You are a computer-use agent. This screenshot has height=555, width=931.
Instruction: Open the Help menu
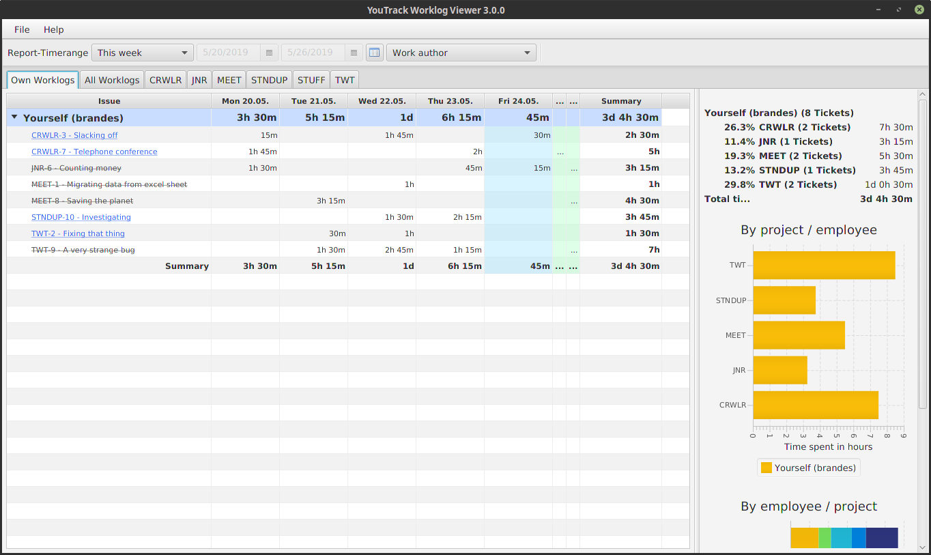[54, 29]
